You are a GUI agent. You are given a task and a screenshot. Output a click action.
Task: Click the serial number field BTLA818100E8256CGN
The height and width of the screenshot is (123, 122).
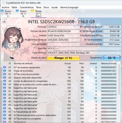63,31
